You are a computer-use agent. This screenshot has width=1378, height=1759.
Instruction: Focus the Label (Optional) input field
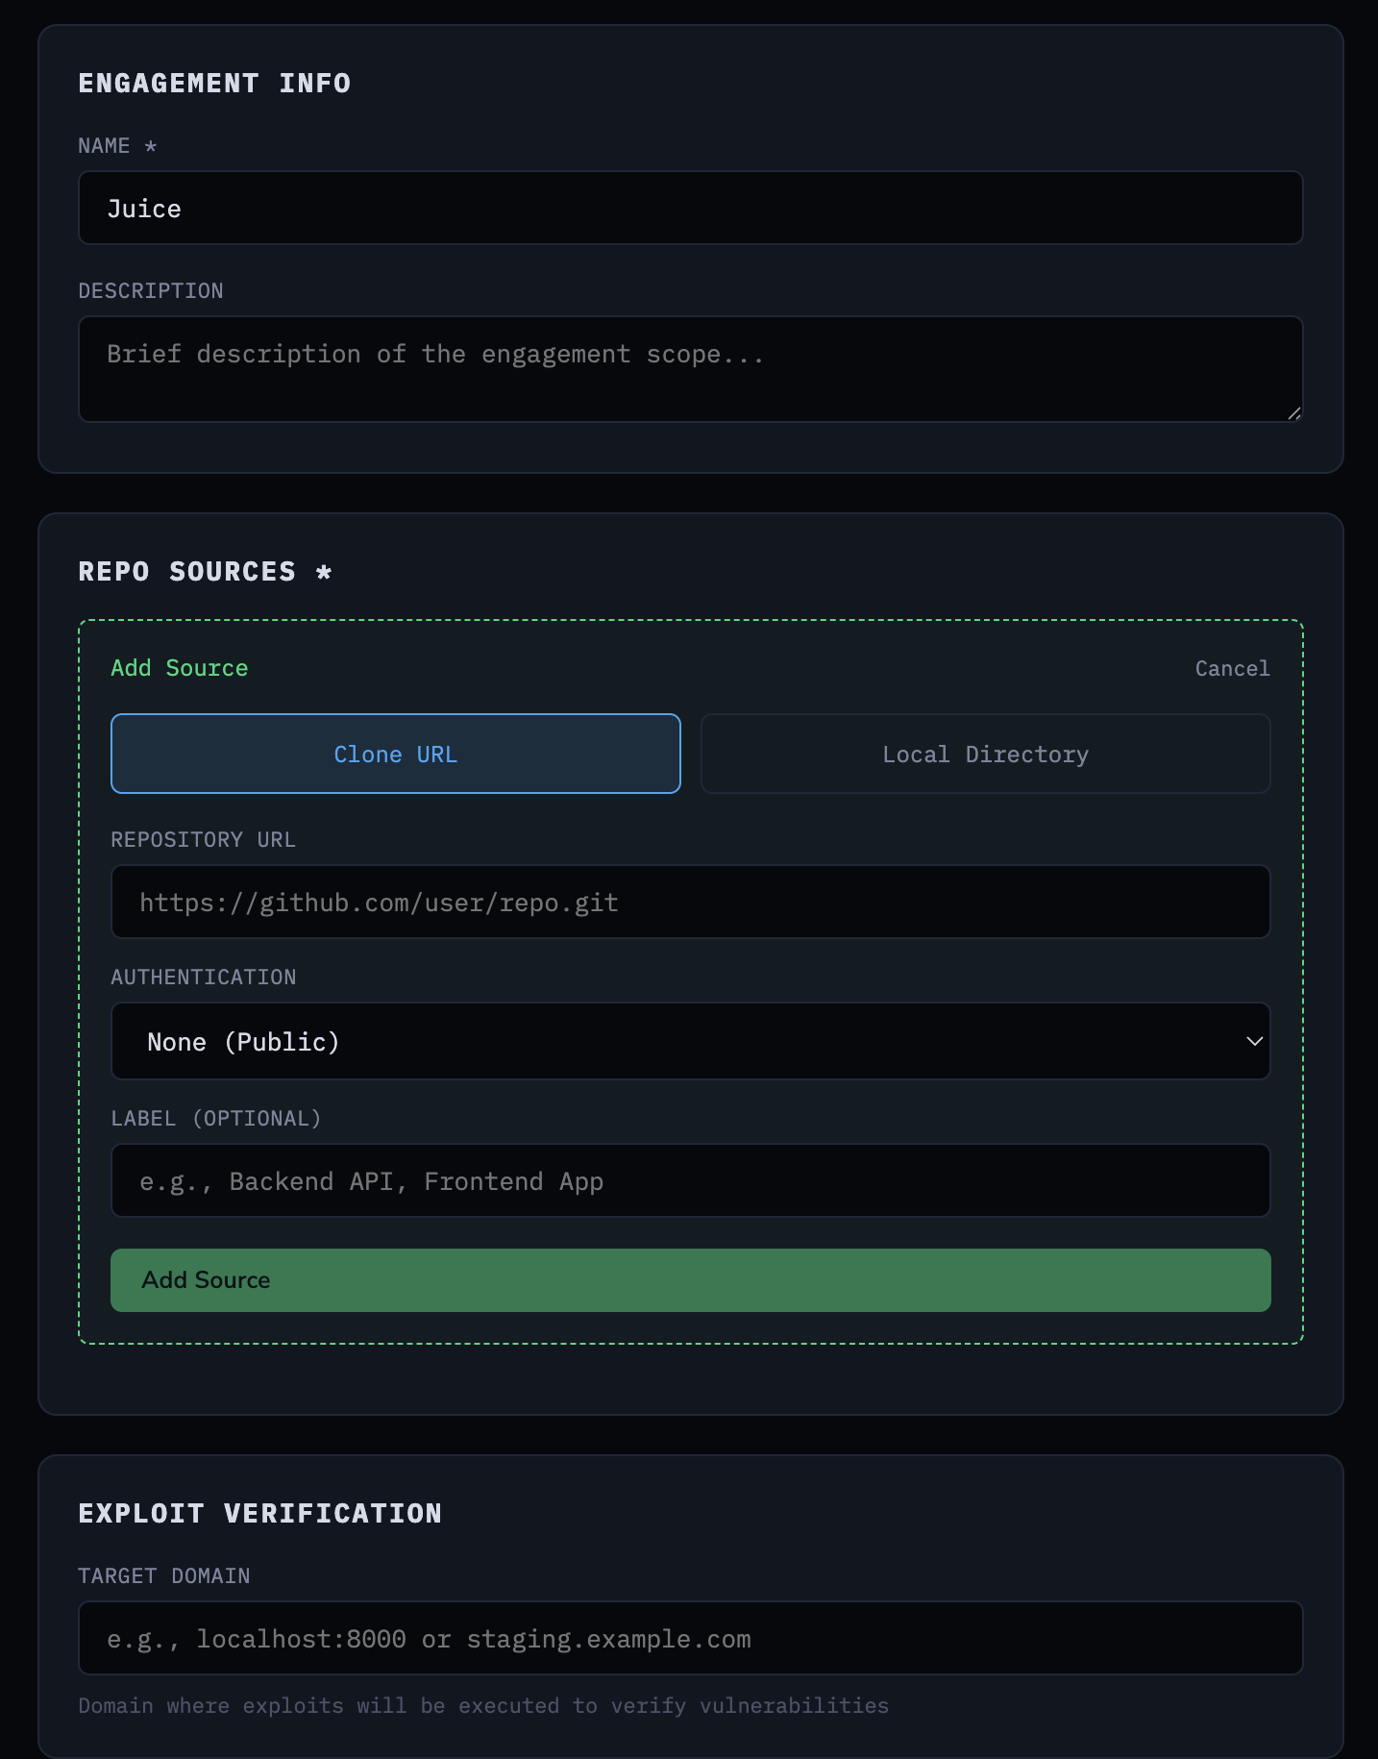(690, 1180)
